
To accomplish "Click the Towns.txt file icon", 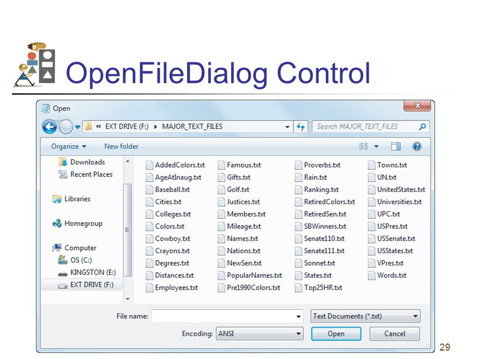I will point(371,165).
